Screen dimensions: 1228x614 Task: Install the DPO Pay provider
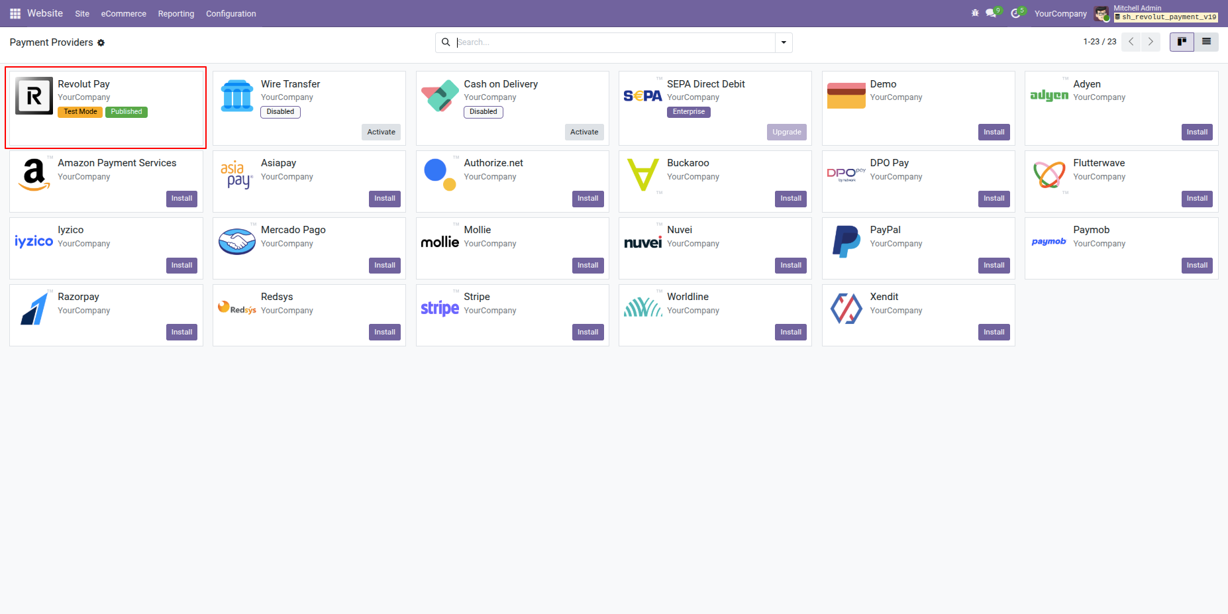[994, 198]
